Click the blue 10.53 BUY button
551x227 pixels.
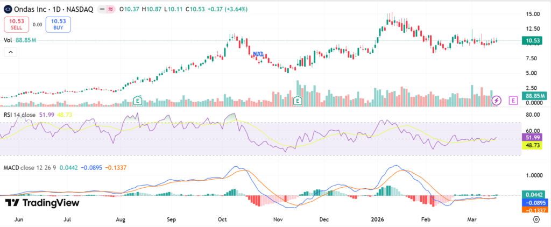point(59,25)
